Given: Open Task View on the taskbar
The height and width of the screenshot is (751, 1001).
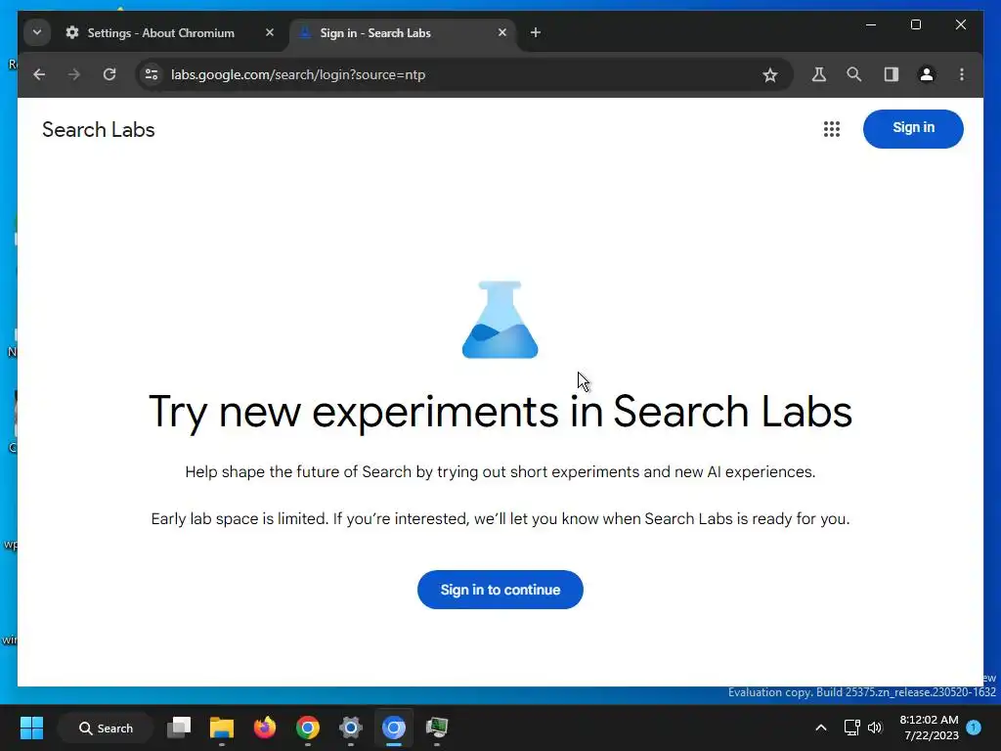Looking at the screenshot, I should pos(179,728).
